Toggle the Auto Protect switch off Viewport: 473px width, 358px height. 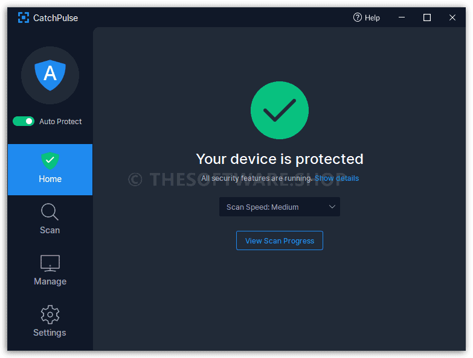pyautogui.click(x=24, y=121)
